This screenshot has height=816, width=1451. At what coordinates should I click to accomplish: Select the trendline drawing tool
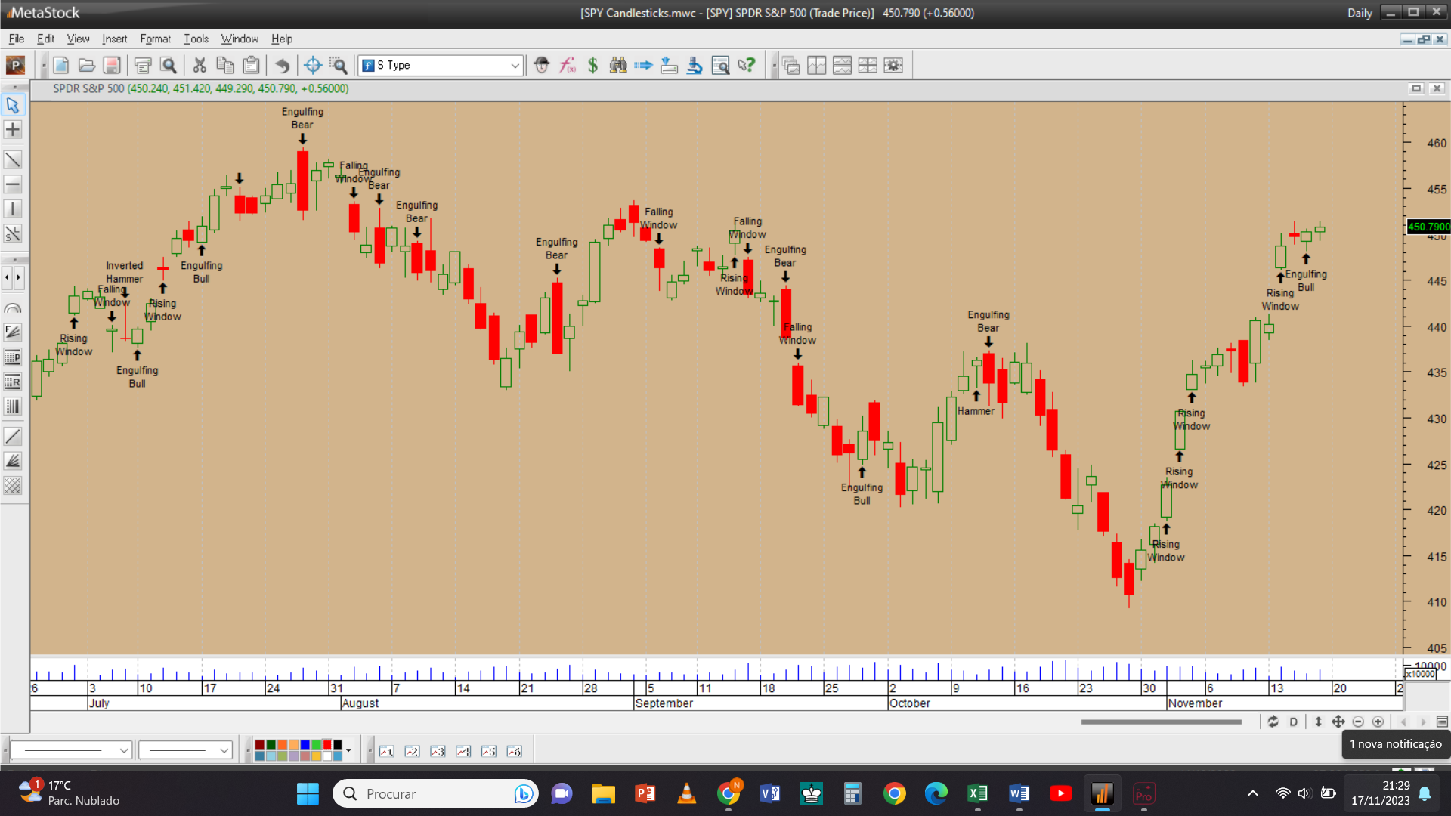(x=13, y=159)
